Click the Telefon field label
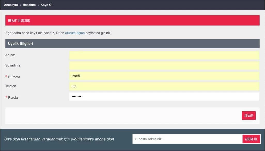This screenshot has height=151, width=265. (11, 86)
